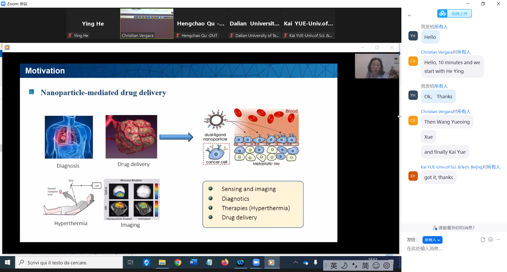Image resolution: width=507 pixels, height=272 pixels.
Task: Collapse the chat panel using the chevron
Action: pos(409,15)
